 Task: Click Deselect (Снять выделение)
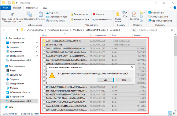click(x=158, y=17)
